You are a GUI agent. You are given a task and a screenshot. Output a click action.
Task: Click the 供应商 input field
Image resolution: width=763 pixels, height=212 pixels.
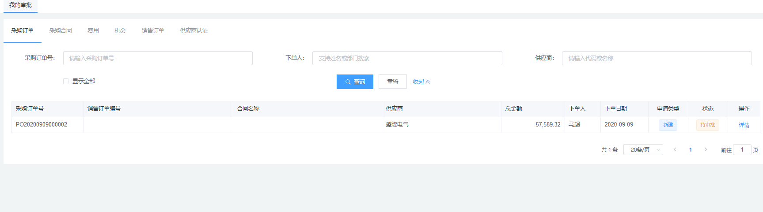point(657,58)
